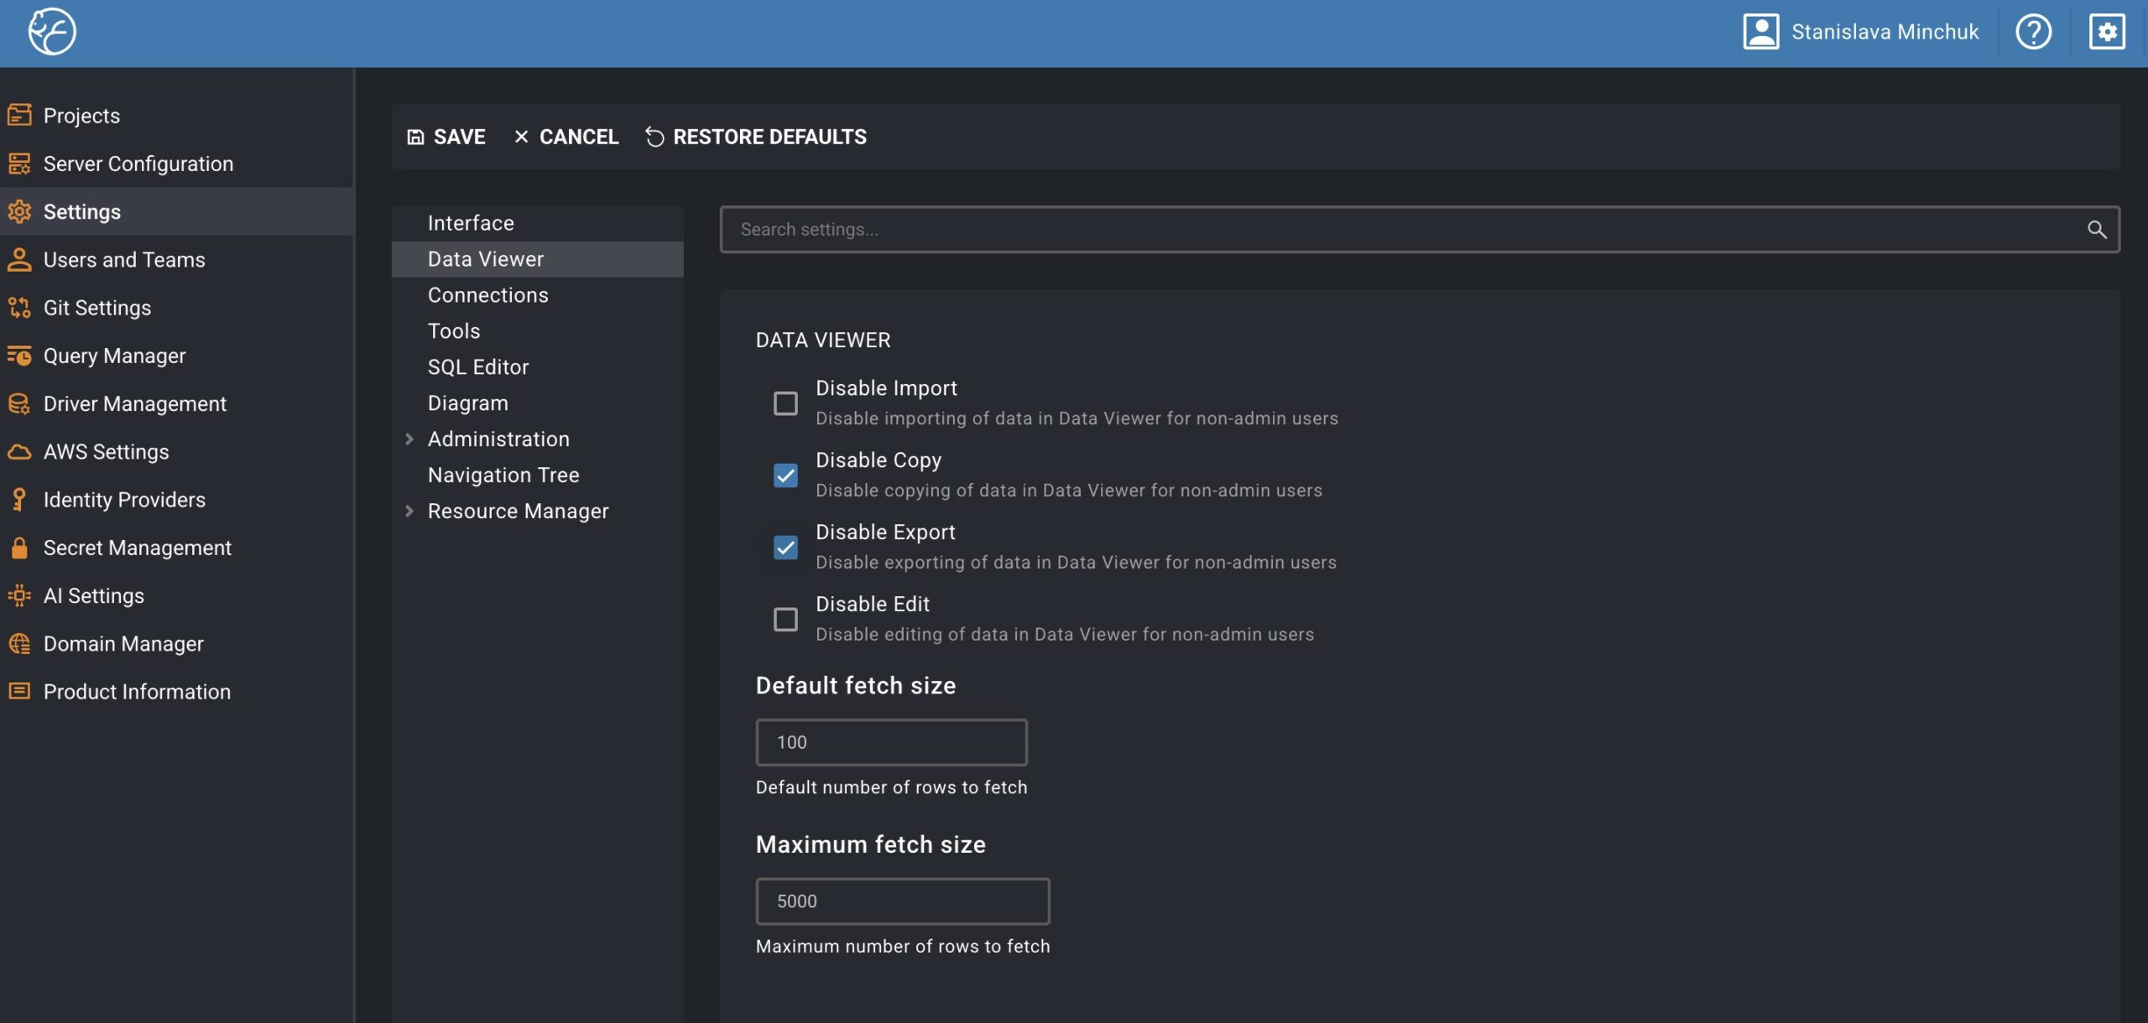2148x1023 pixels.
Task: Open the help question mark icon
Action: [x=2033, y=32]
